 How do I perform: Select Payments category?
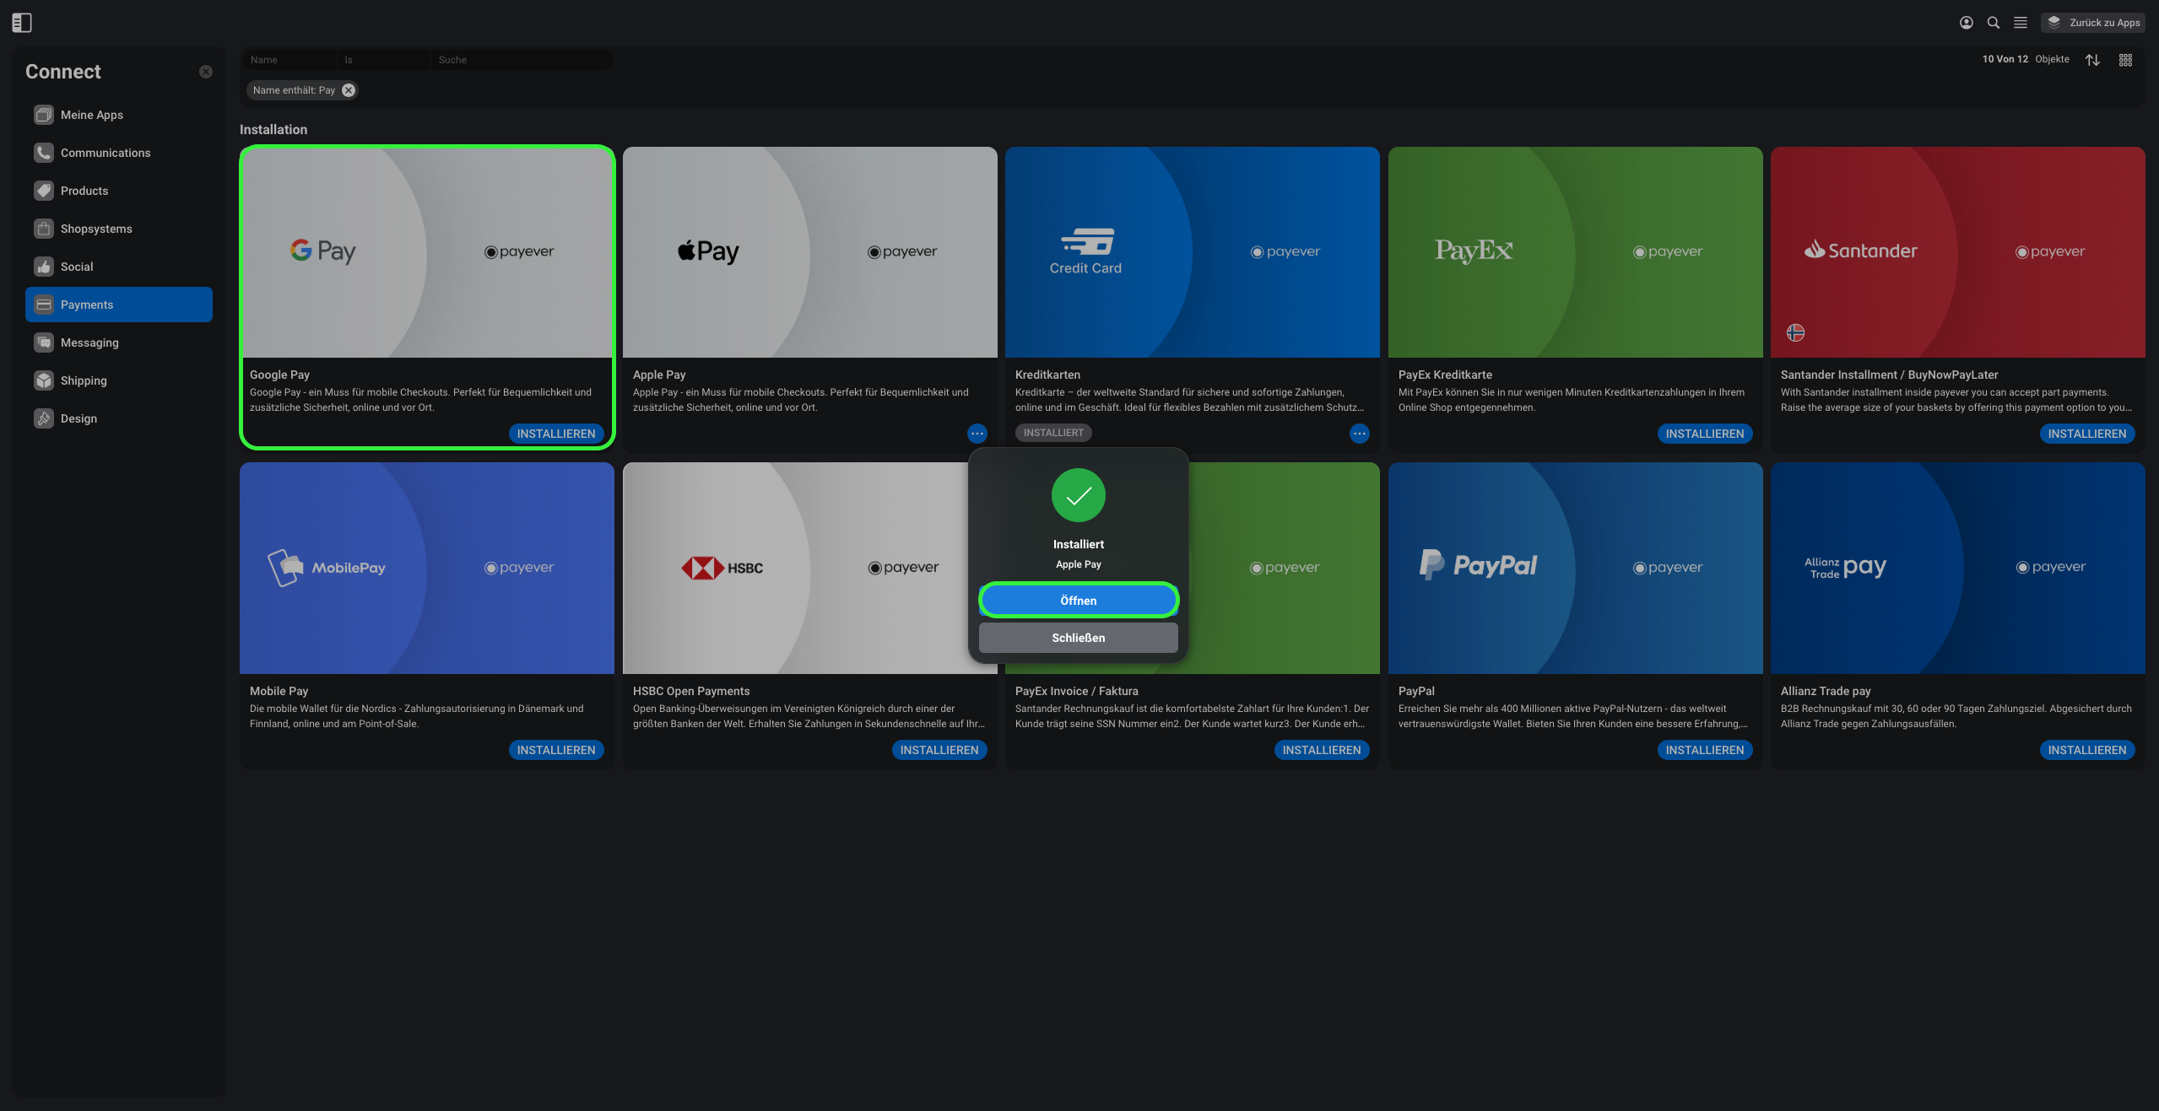tap(119, 305)
